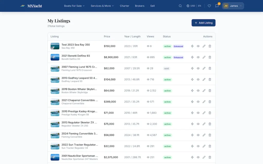
Task: Boost the 2007 Fleming Lund 1875 listing
Action: (192, 68)
